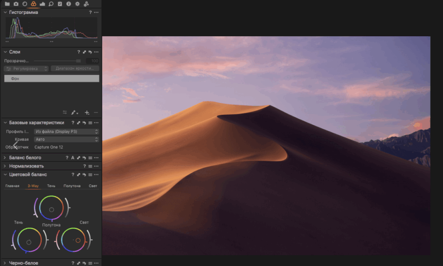Image resolution: width=443 pixels, height=266 pixels.
Task: Open the Exposure tool tab histogram-shaped icon
Action: [42, 4]
